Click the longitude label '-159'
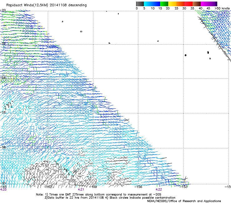 (93, 187)
